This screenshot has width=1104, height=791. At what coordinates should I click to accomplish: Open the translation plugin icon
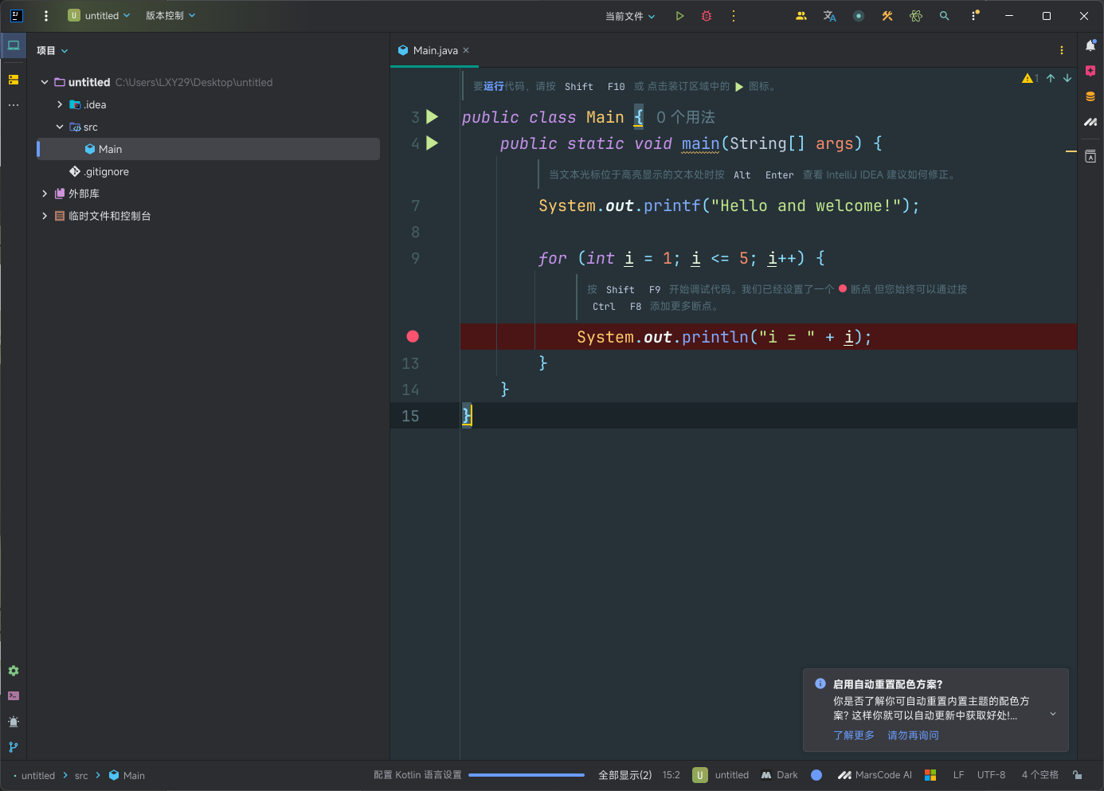[x=830, y=16]
